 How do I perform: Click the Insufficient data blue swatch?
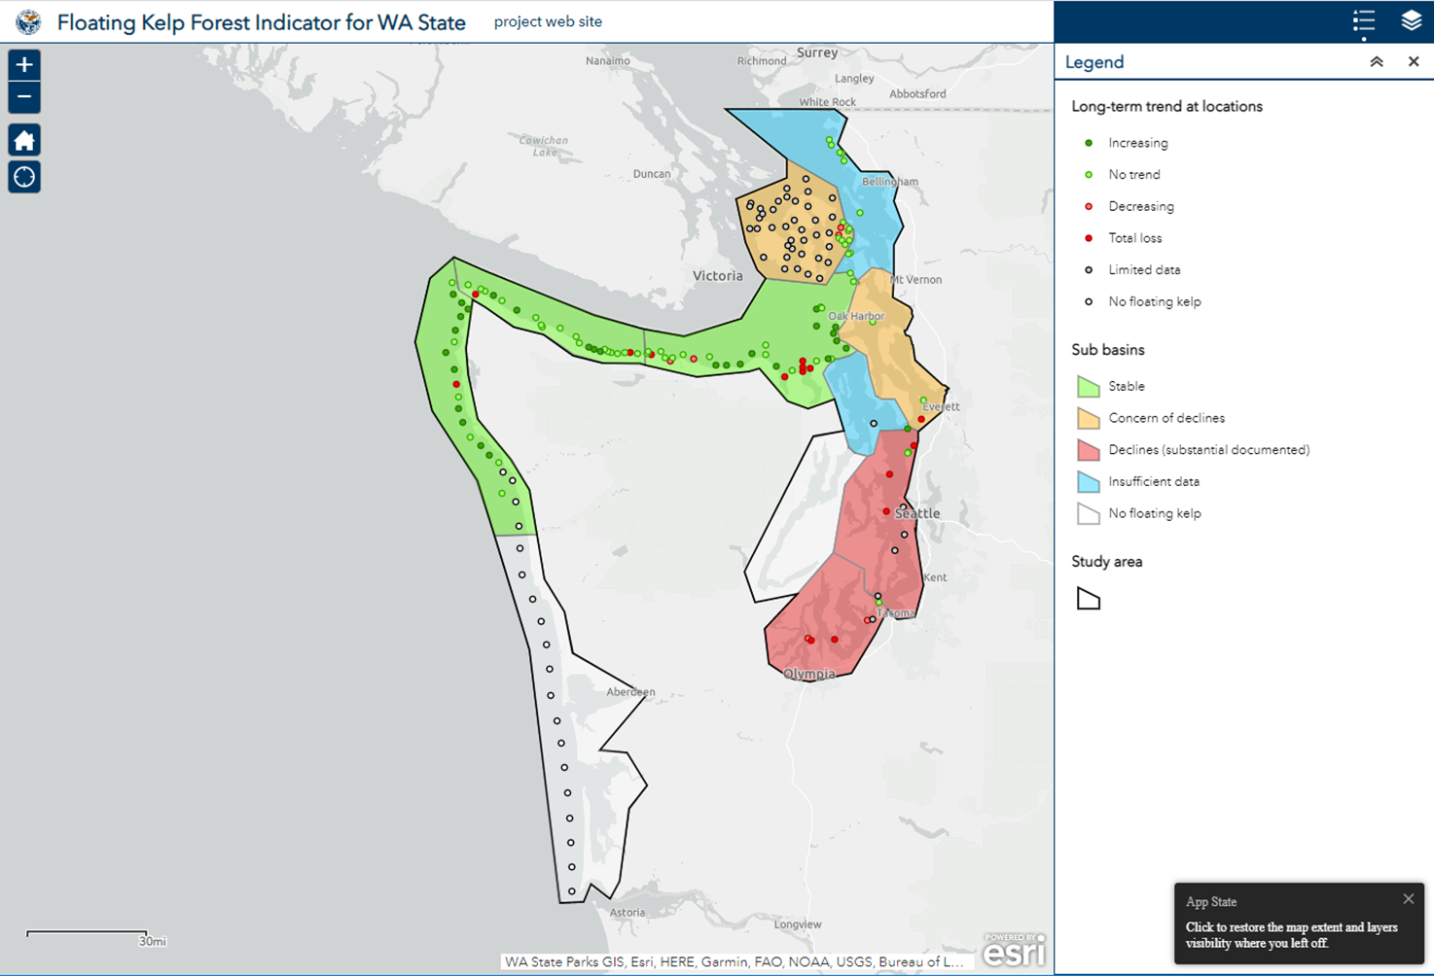pos(1089,482)
